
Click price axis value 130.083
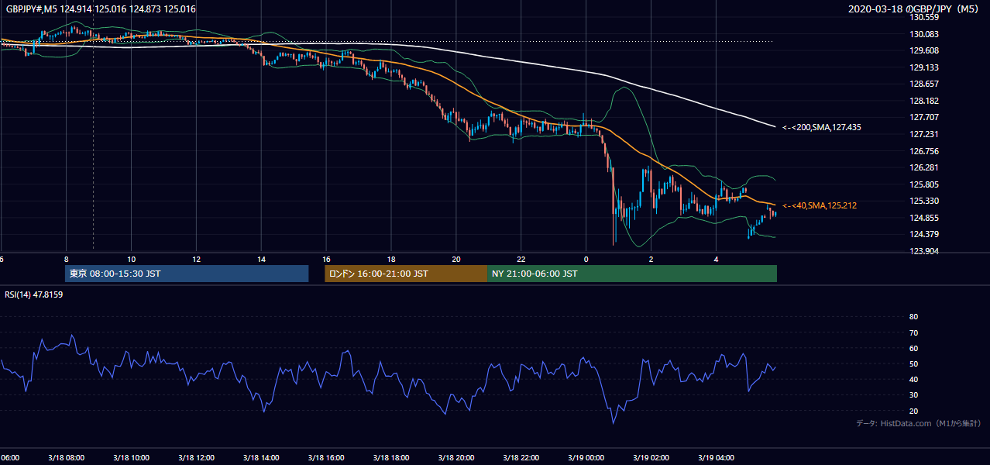coord(924,34)
